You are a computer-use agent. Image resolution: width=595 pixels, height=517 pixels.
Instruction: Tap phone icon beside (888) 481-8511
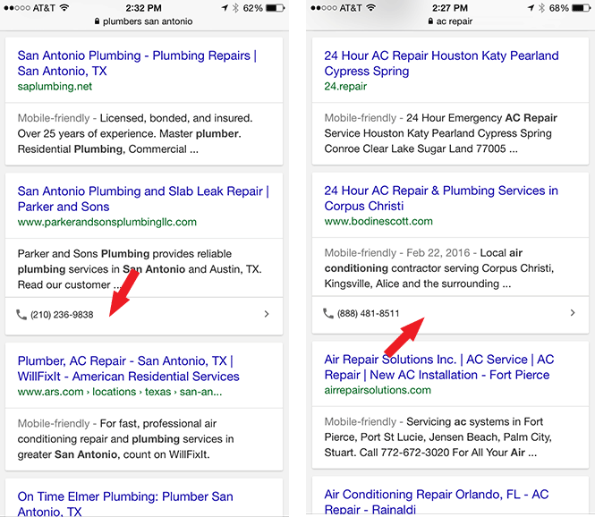pos(327,313)
